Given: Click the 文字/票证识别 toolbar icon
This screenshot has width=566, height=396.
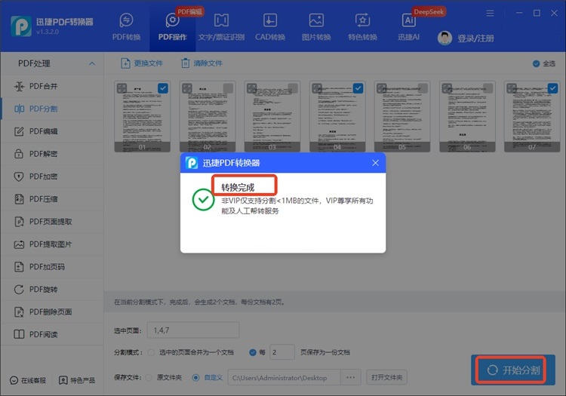Looking at the screenshot, I should [221, 26].
